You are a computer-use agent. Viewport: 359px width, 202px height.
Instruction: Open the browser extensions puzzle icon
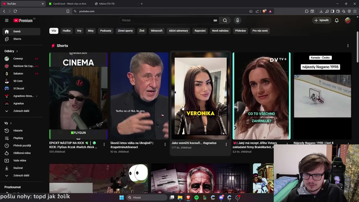click(307, 11)
